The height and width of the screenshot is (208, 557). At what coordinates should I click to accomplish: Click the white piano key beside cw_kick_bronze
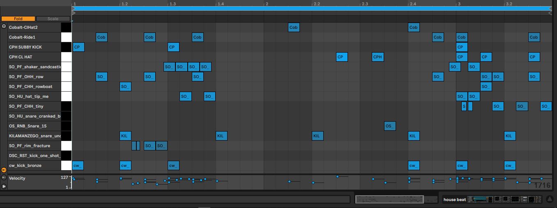(x=66, y=165)
